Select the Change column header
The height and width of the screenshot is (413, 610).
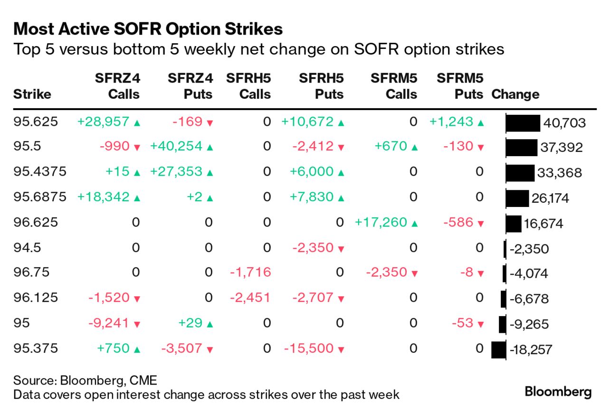515,94
